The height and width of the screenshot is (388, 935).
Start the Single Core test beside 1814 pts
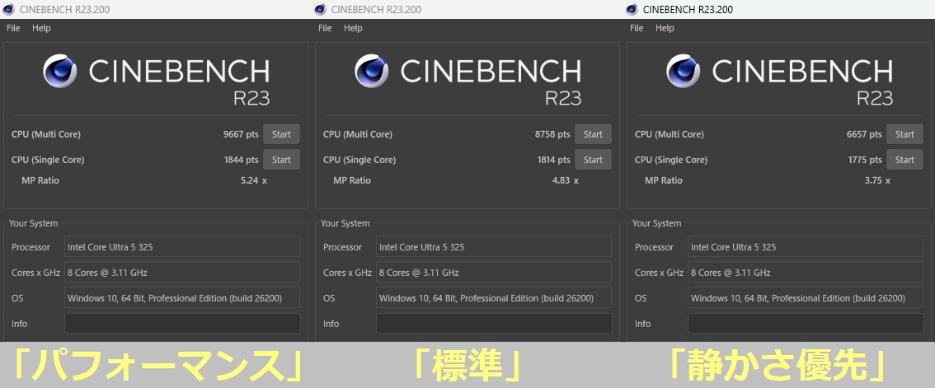(x=593, y=160)
